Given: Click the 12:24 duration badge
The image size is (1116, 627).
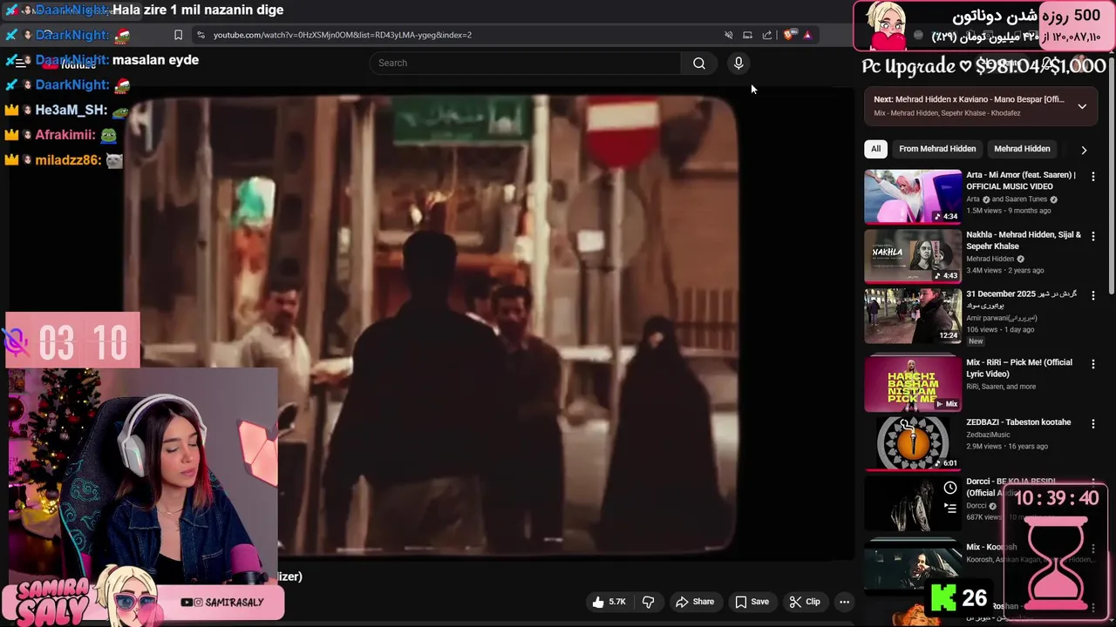Looking at the screenshot, I should (x=948, y=335).
